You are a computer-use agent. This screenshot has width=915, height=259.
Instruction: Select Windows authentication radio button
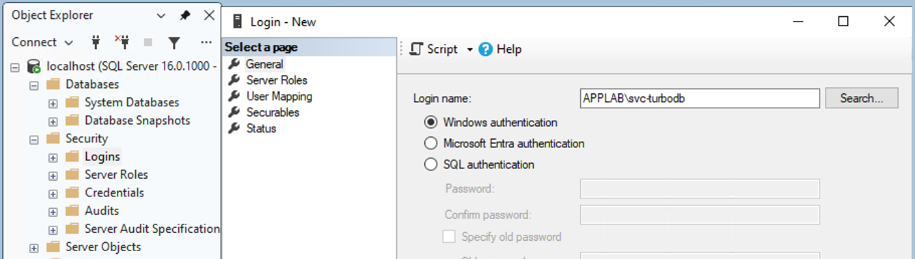coord(431,123)
